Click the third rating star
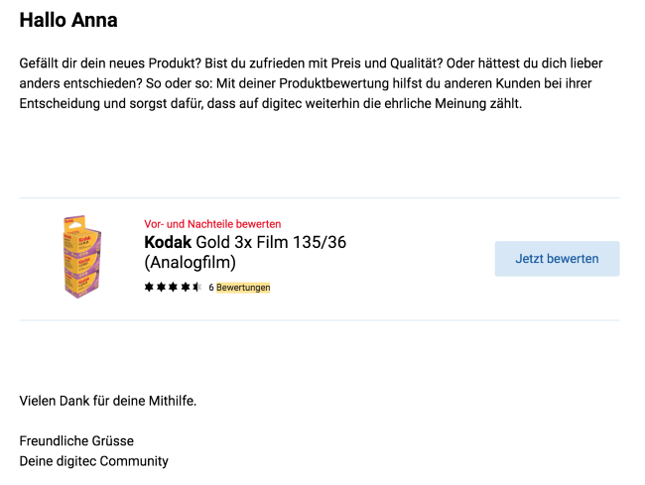 pos(173,288)
